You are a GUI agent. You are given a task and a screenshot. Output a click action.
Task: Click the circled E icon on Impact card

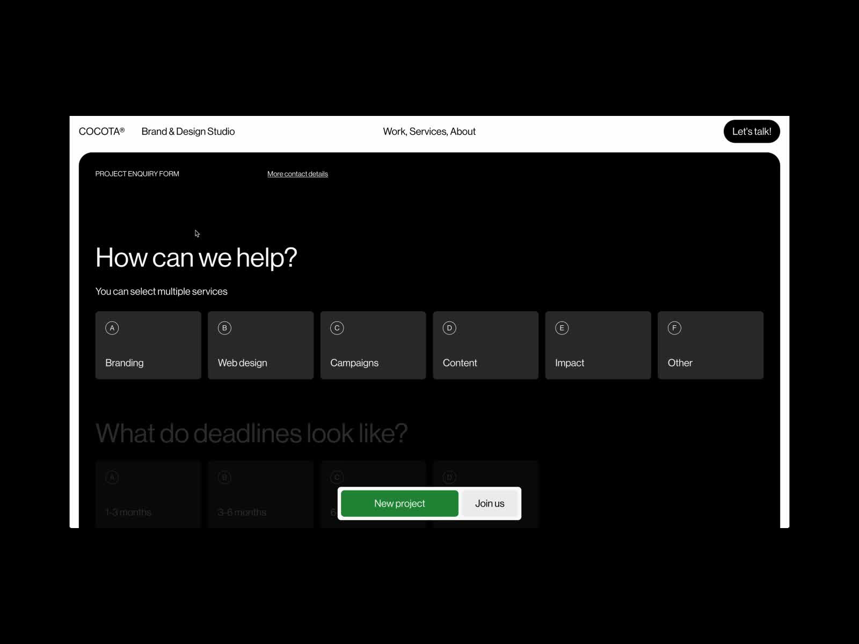[x=562, y=328]
